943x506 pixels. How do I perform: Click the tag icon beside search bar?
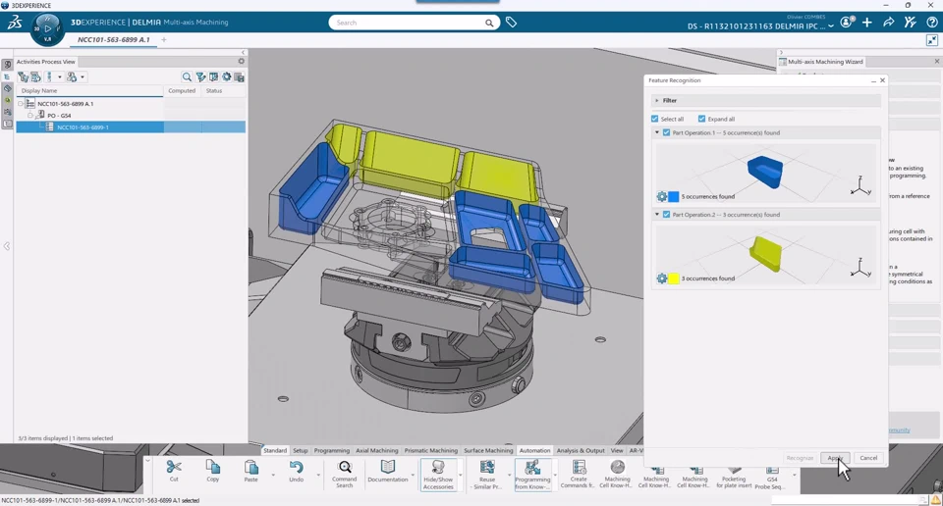(x=512, y=23)
